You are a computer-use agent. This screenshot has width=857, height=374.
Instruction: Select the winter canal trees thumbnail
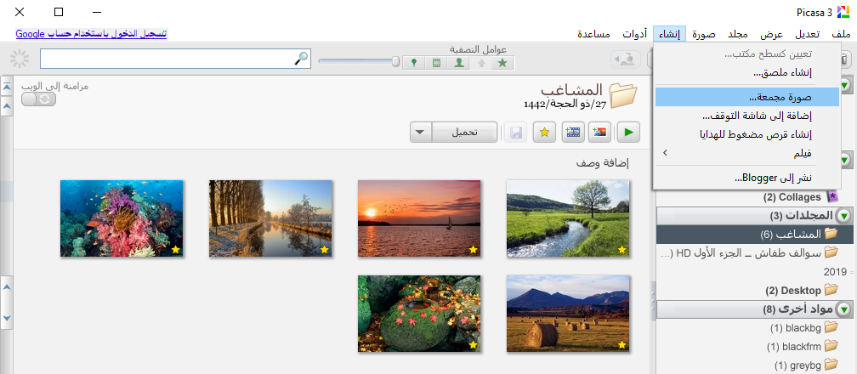coord(270,218)
